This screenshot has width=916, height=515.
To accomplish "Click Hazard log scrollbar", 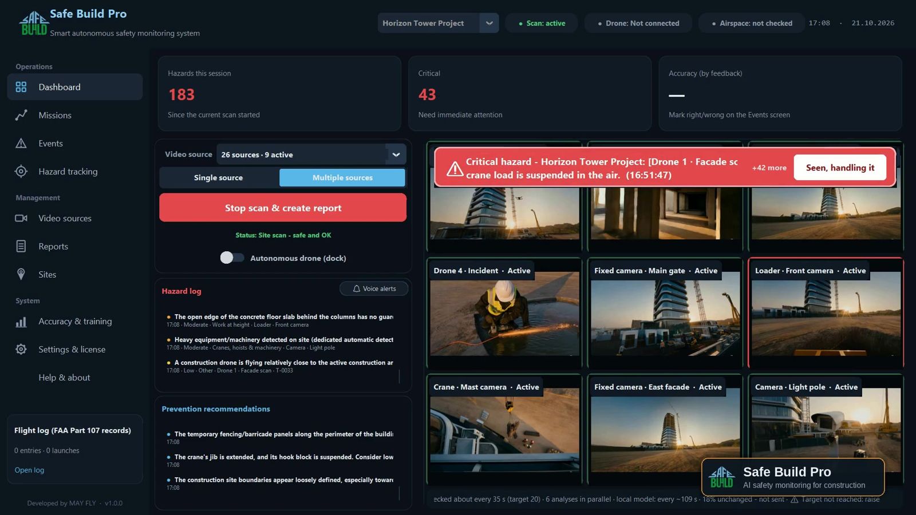I will [399, 376].
